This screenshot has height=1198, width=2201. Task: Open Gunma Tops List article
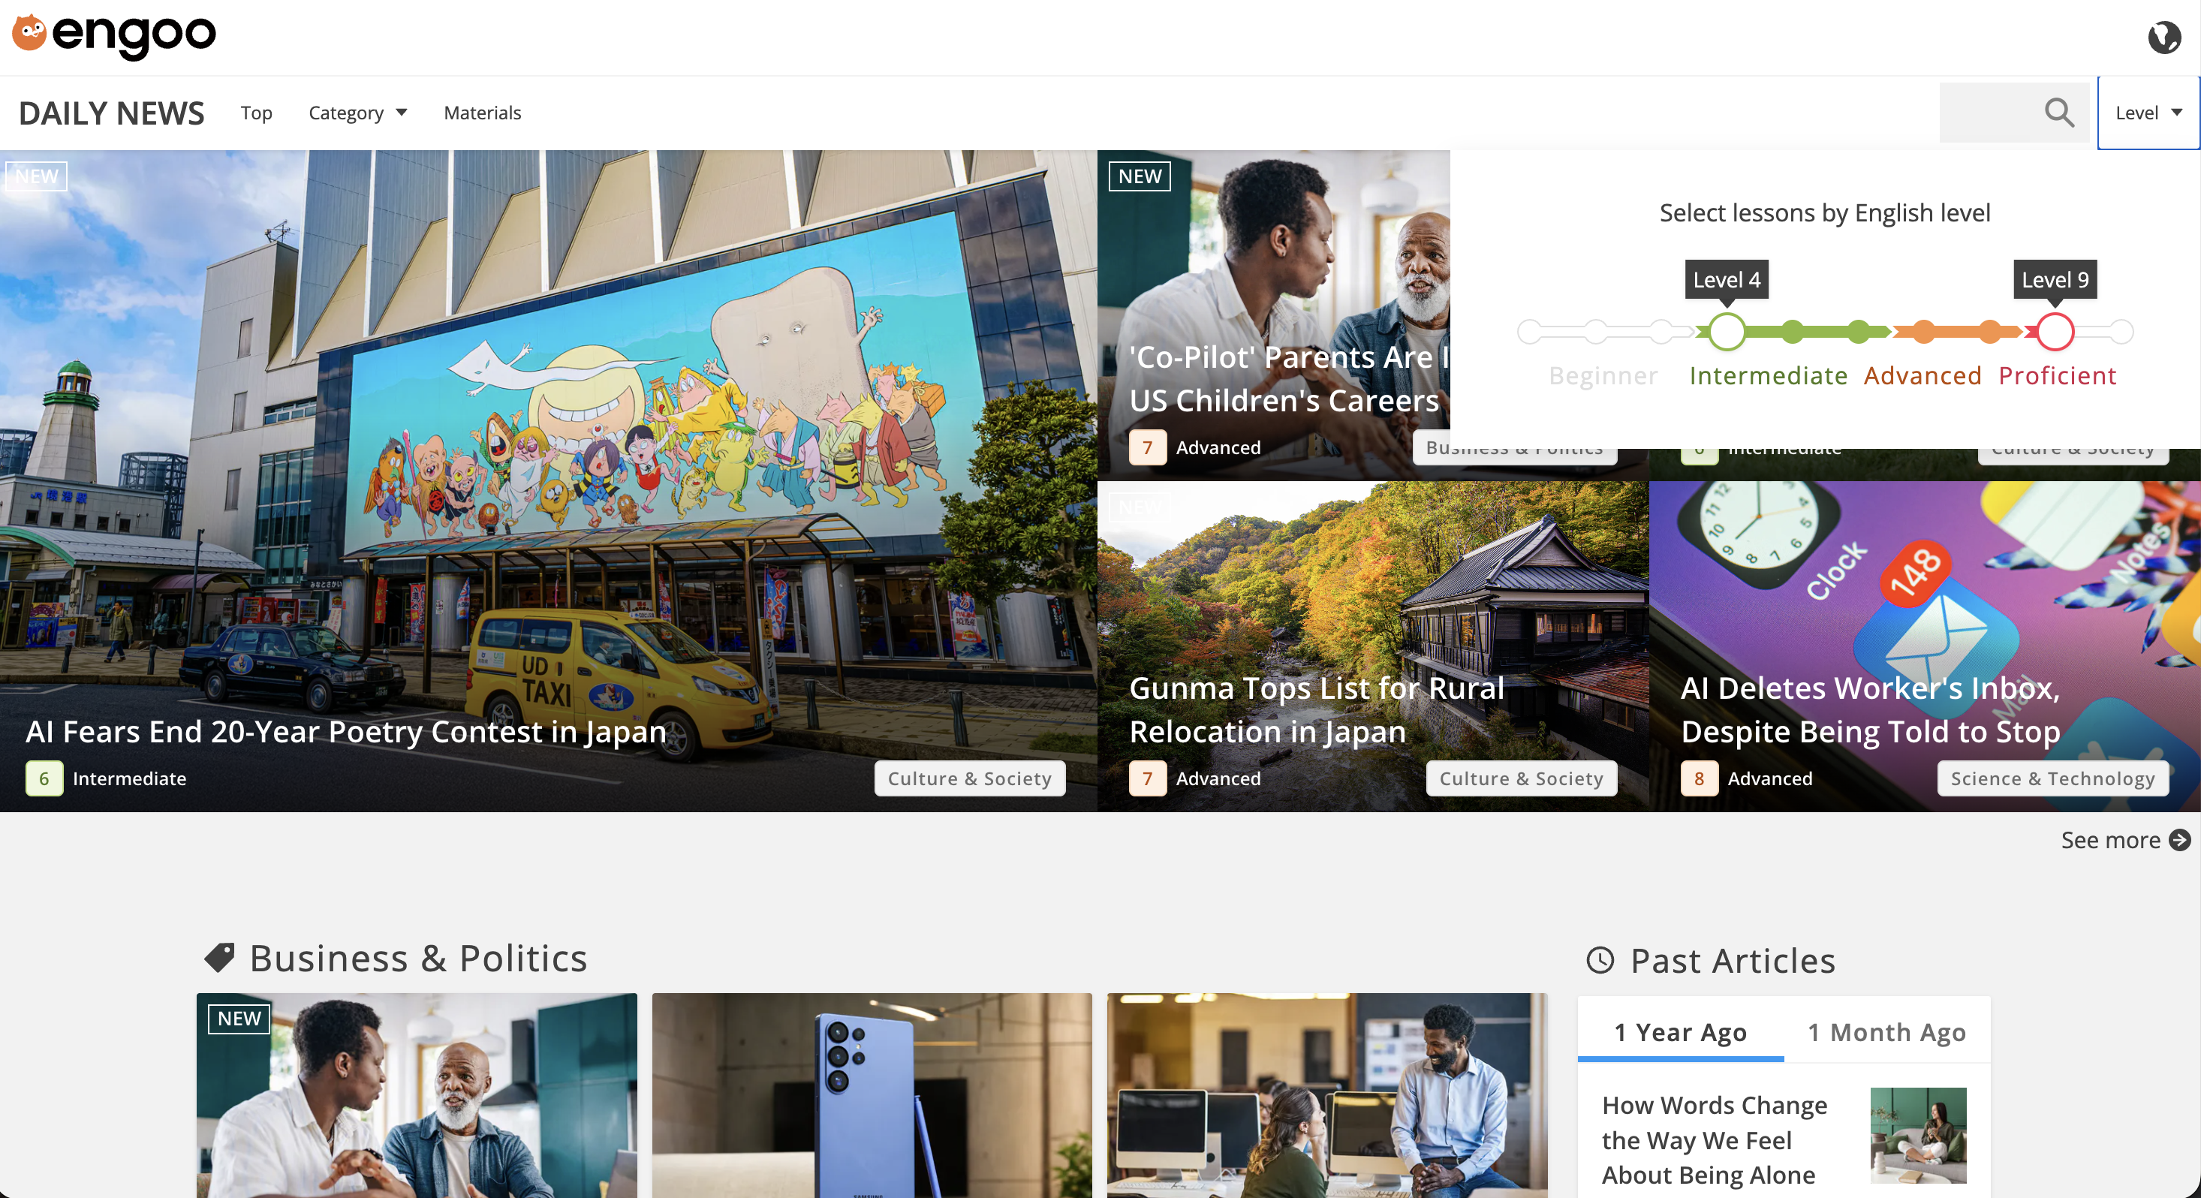[1316, 709]
